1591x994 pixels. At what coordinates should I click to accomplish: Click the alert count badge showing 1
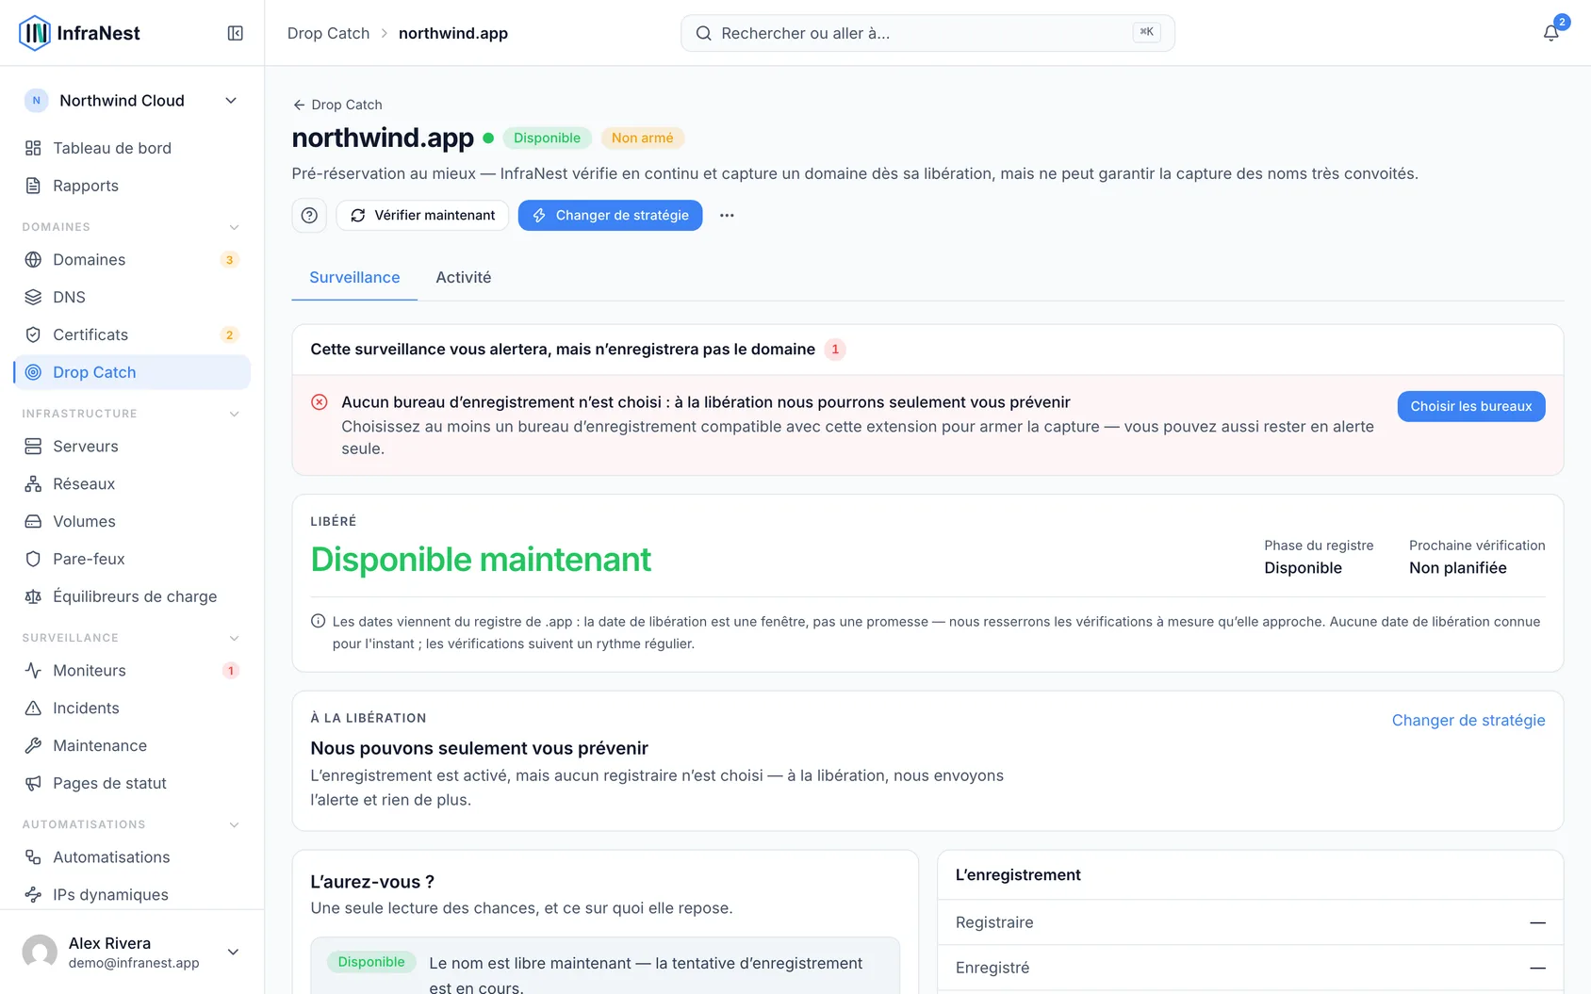835,350
